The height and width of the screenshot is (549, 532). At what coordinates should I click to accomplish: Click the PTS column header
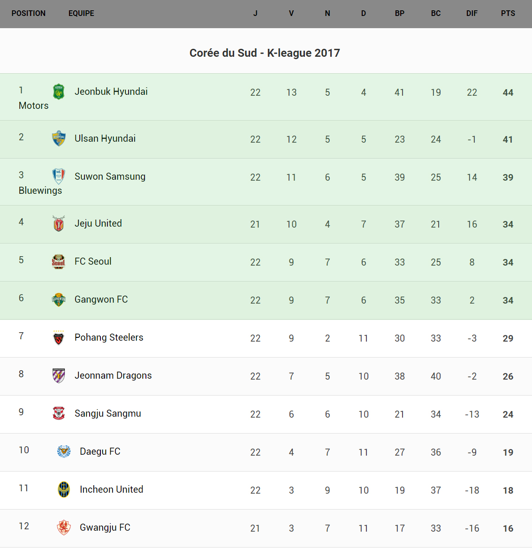(x=508, y=13)
